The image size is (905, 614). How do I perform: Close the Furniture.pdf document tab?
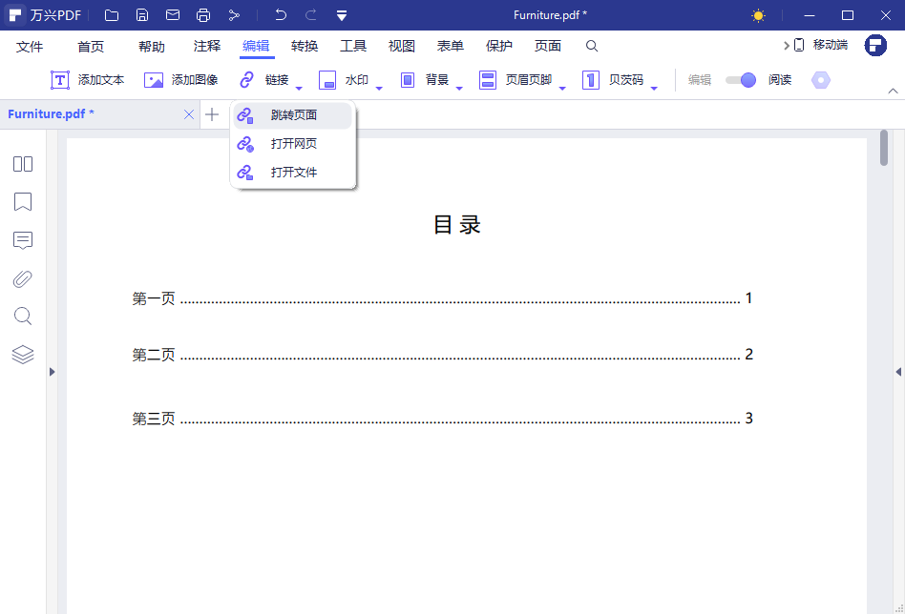[x=189, y=113]
